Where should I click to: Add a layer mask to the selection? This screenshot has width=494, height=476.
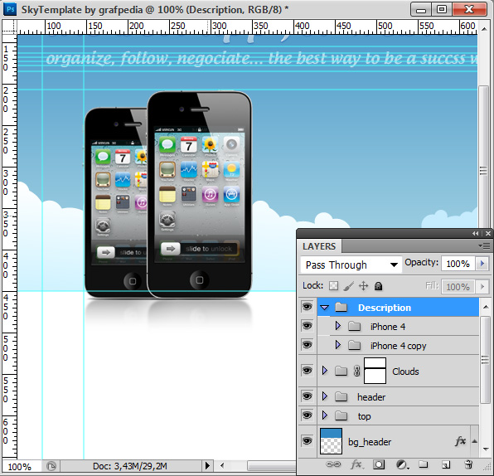click(379, 464)
